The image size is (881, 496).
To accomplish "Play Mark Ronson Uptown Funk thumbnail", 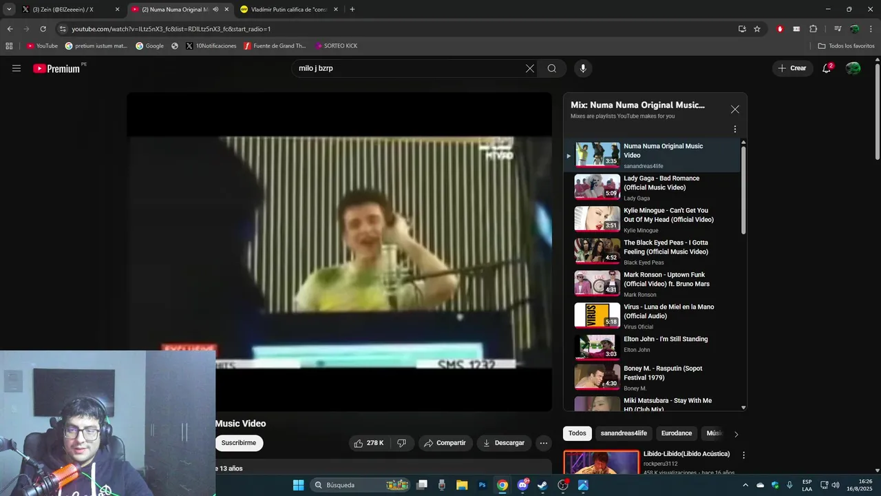I will 597,283.
